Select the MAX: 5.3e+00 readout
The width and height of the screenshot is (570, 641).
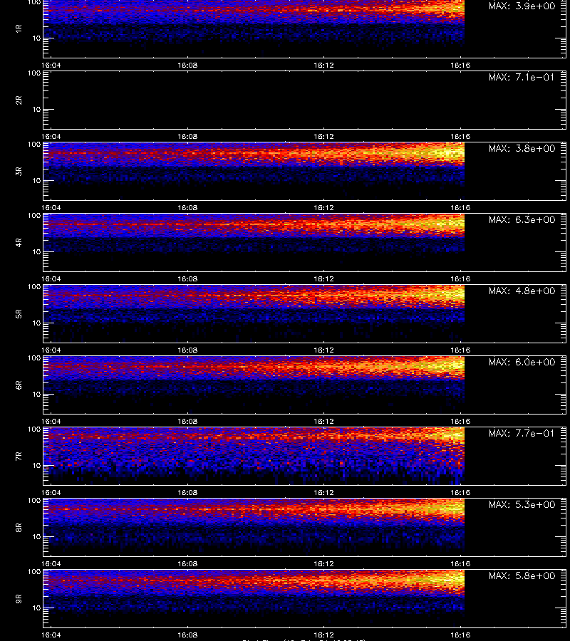coord(522,504)
